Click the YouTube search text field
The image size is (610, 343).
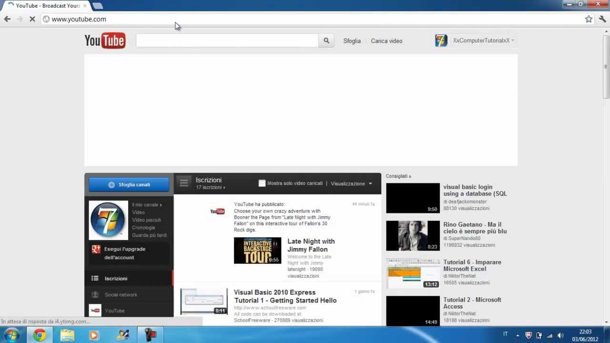227,41
